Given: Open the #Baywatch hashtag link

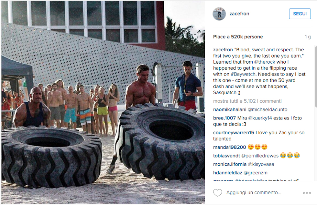Looking at the screenshot, I should (243, 74).
